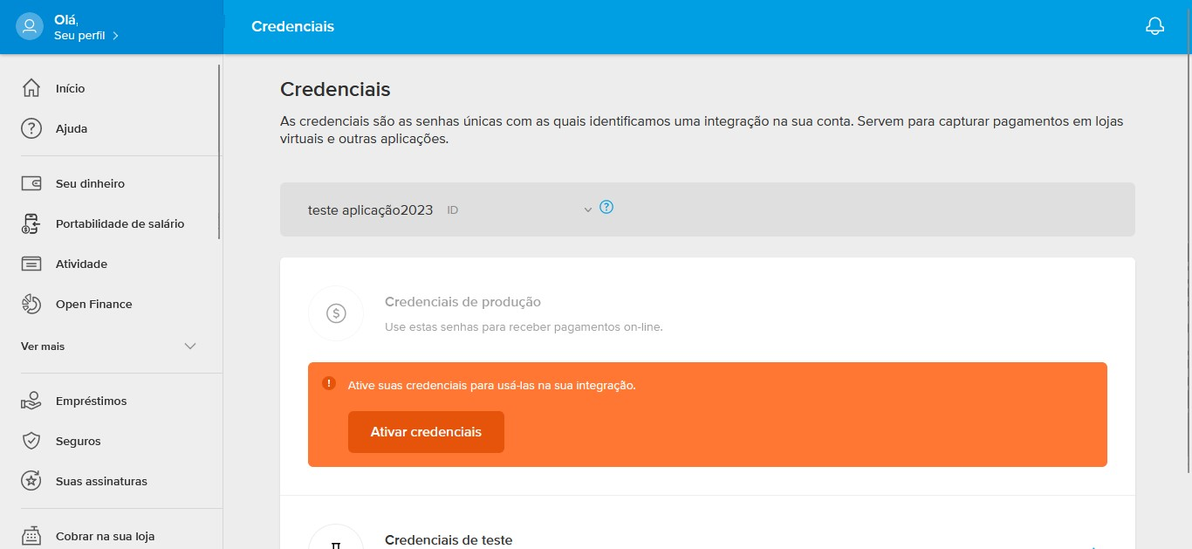The height and width of the screenshot is (549, 1192).
Task: Click the 'Ative suas credenciais' alert message
Action: 492,385
